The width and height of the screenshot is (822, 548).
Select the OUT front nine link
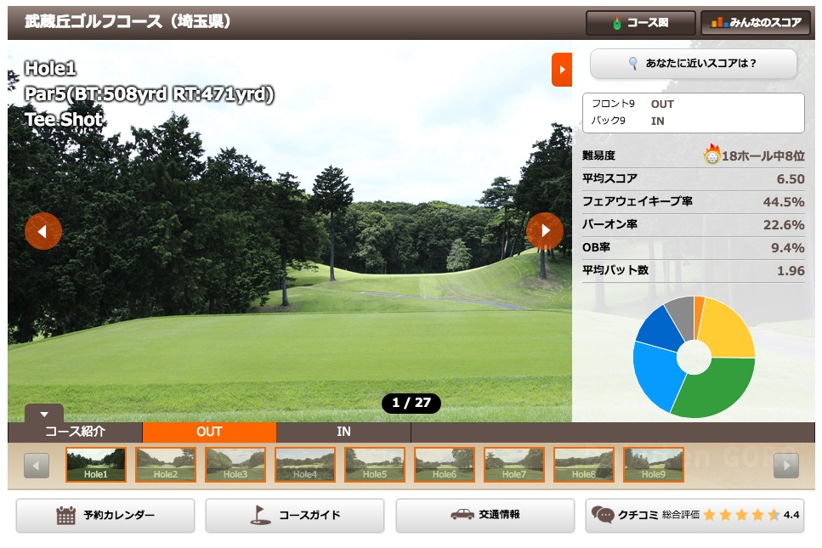662,104
